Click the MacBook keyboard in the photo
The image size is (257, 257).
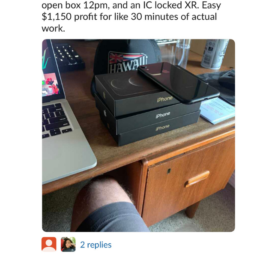tap(56, 120)
